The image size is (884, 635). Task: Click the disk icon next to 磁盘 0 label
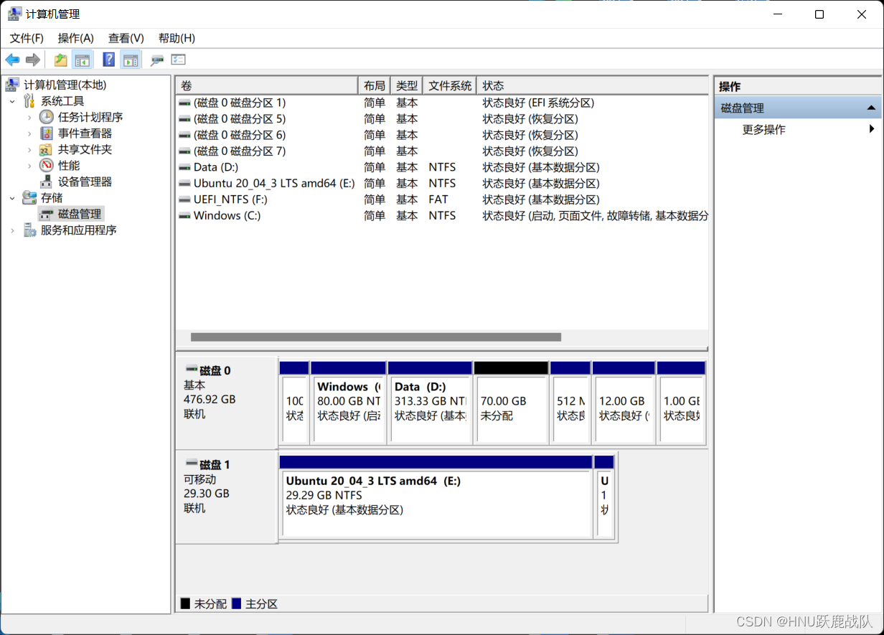(x=191, y=370)
